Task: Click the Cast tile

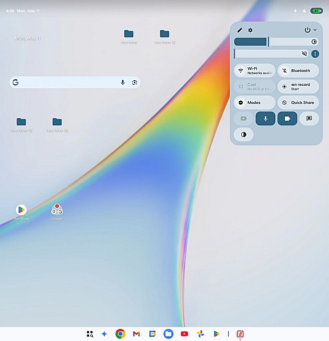Action: [x=254, y=87]
